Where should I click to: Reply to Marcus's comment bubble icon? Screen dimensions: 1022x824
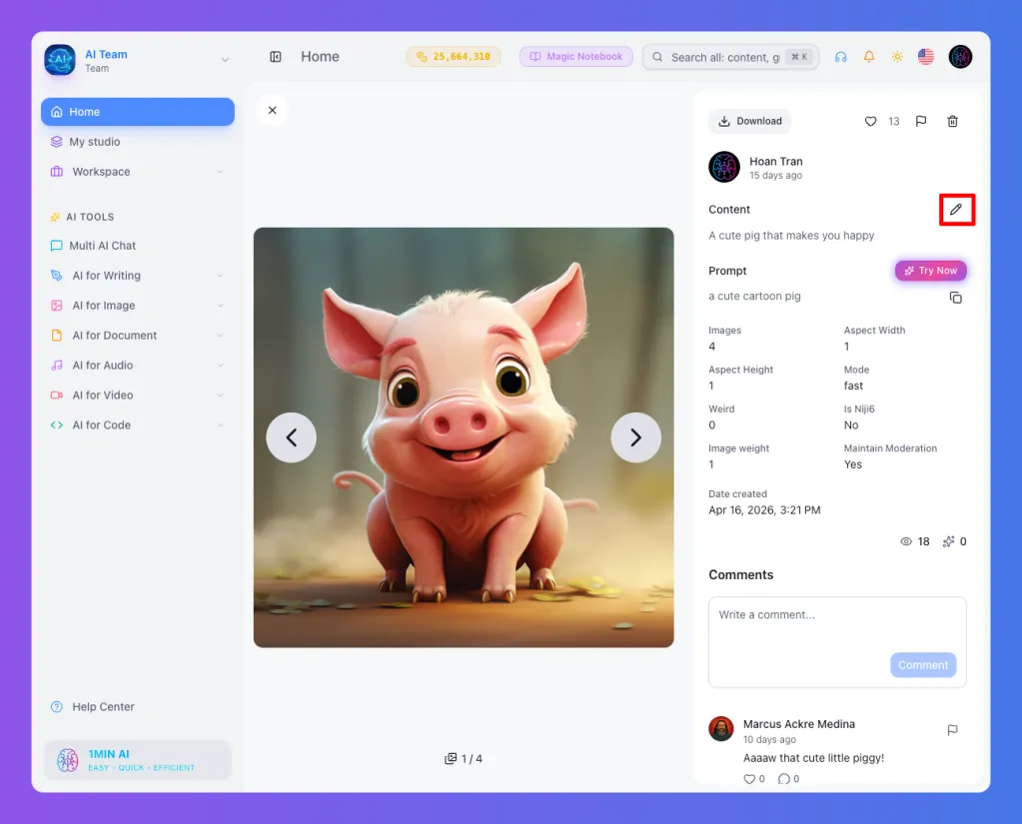tap(784, 779)
